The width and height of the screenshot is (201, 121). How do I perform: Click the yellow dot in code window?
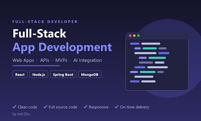click(x=134, y=36)
